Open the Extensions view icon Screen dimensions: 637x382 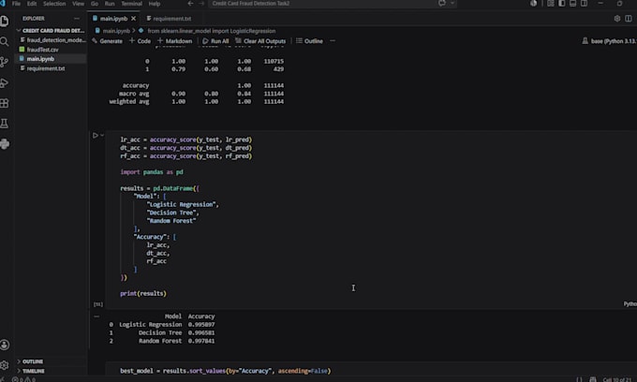(5, 103)
